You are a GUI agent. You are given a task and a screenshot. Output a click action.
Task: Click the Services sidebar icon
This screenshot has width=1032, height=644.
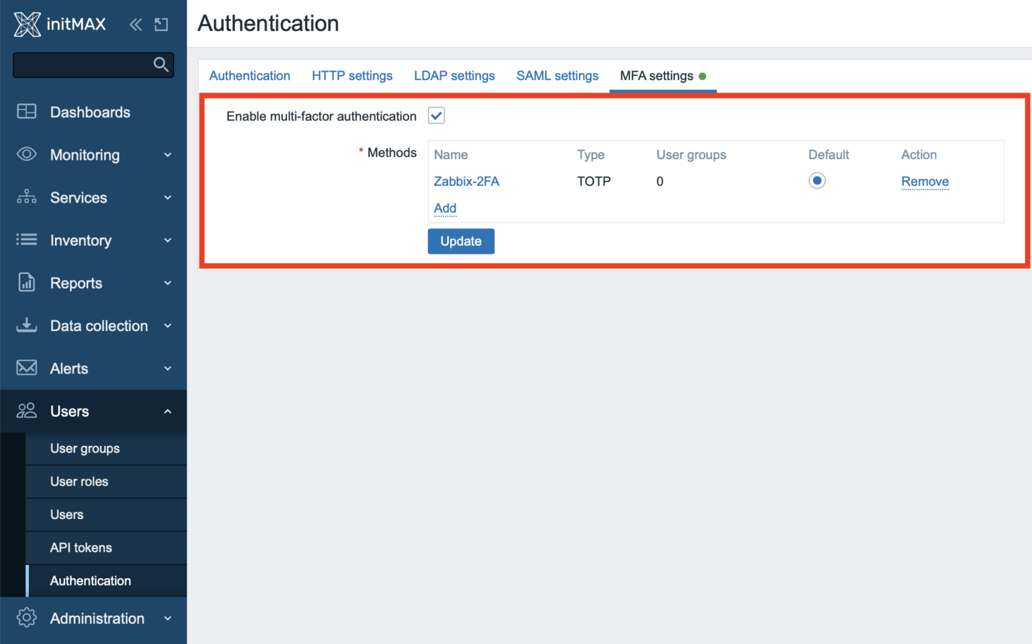(26, 197)
